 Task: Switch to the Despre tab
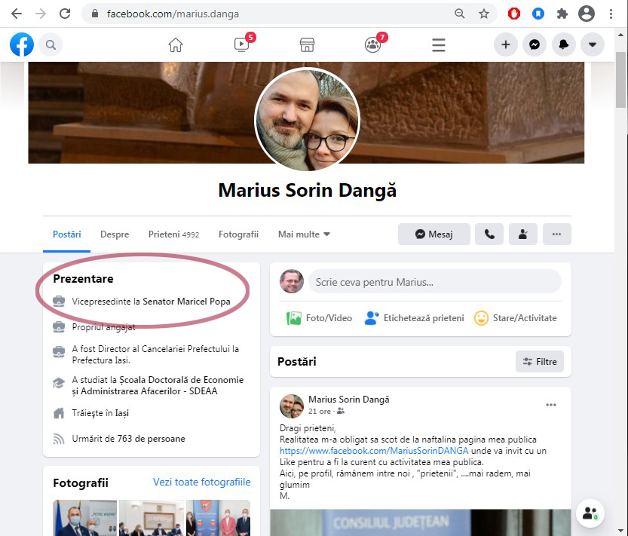tap(115, 234)
